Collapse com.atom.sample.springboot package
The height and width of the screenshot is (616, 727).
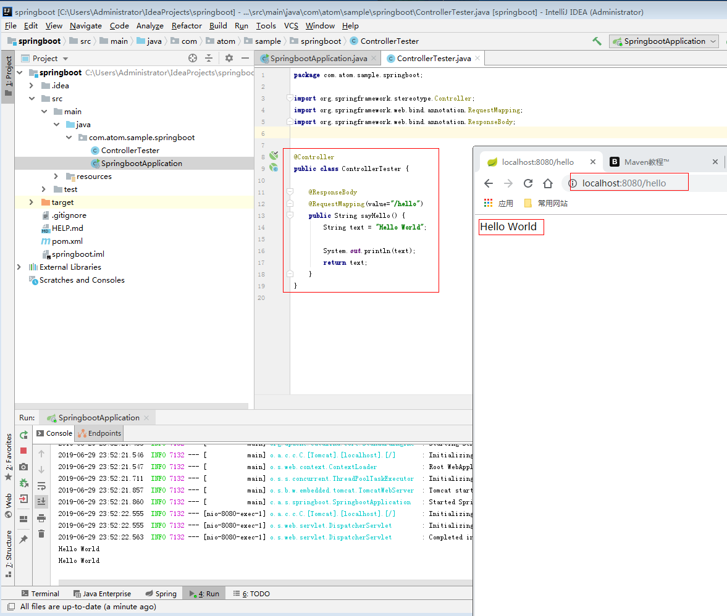(69, 138)
